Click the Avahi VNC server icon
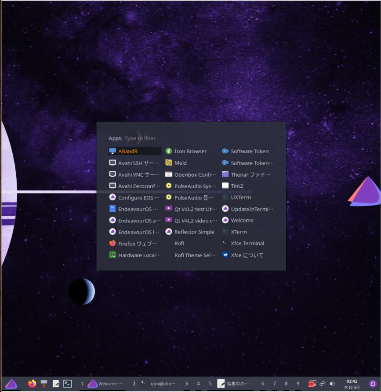This screenshot has width=381, height=392. point(112,174)
